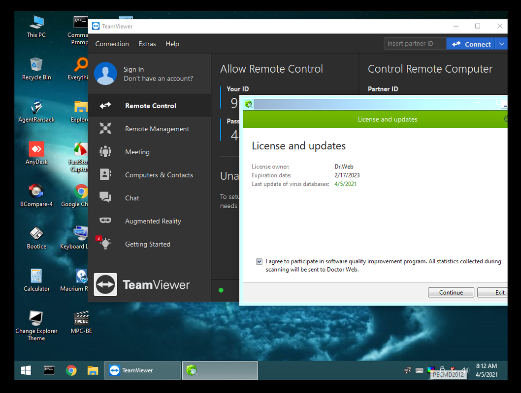Open Chat section in TeamViewer
521x393 pixels.
[150, 198]
